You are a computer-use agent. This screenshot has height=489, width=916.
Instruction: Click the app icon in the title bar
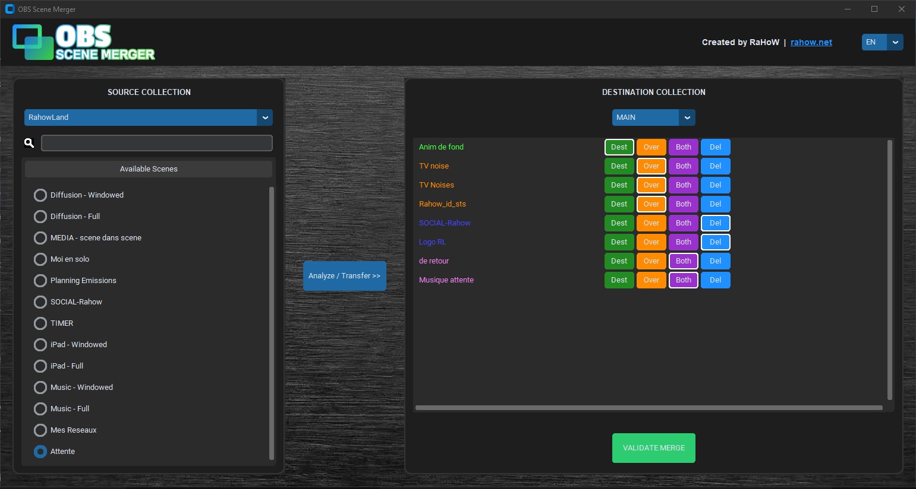pyautogui.click(x=10, y=9)
